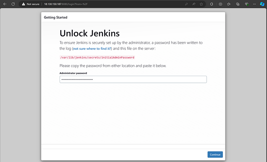
Task: Add this page to favorites with star
Action: [x=201, y=4]
